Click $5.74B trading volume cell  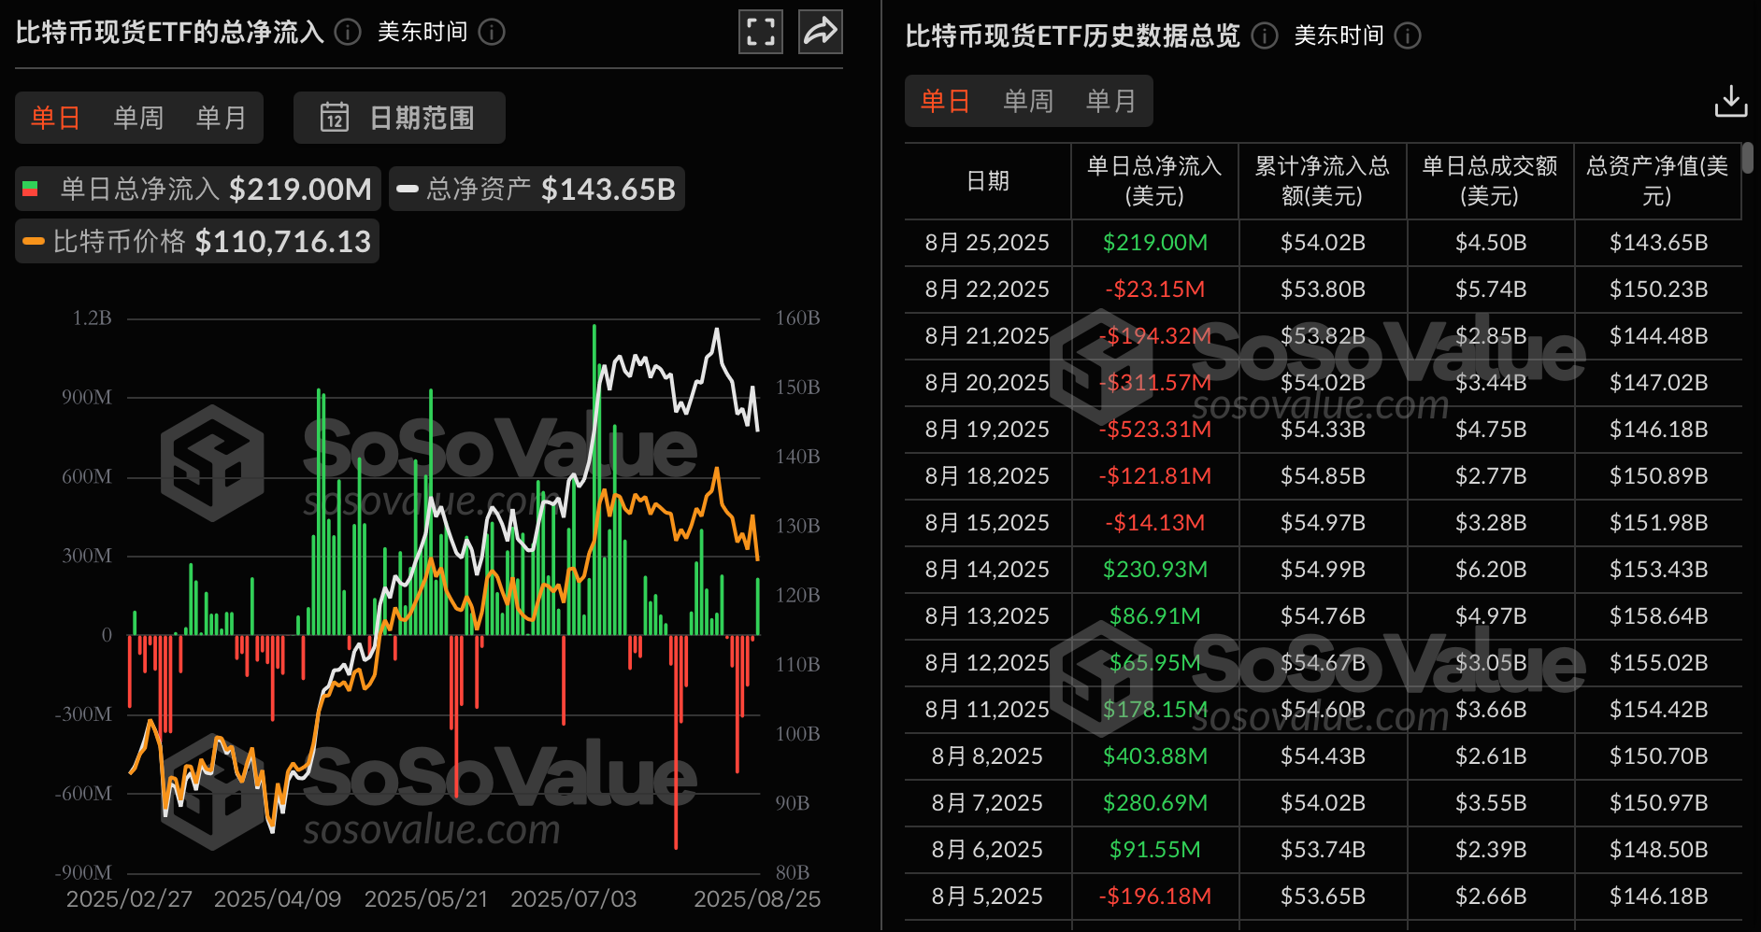(1491, 289)
